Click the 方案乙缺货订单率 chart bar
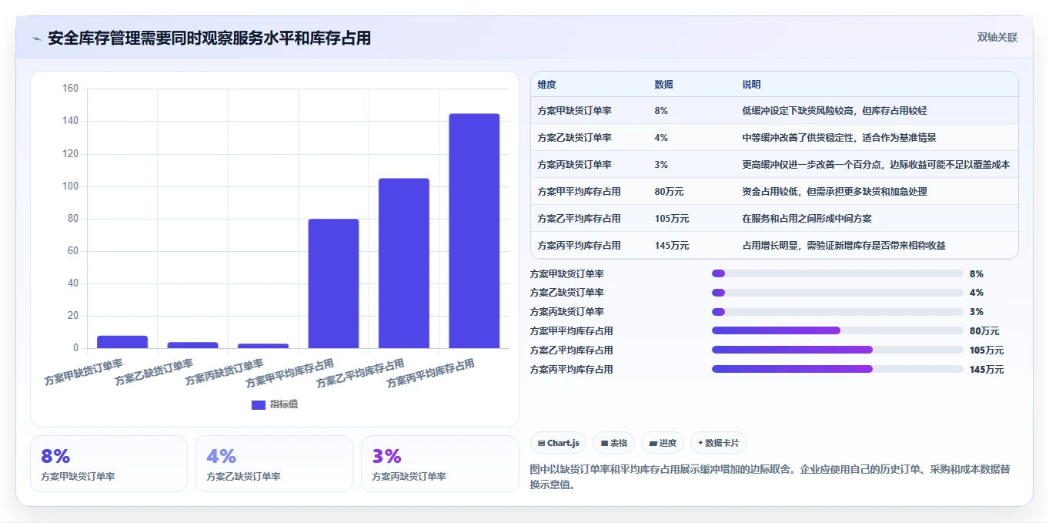Image resolution: width=1049 pixels, height=523 pixels. pos(192,345)
